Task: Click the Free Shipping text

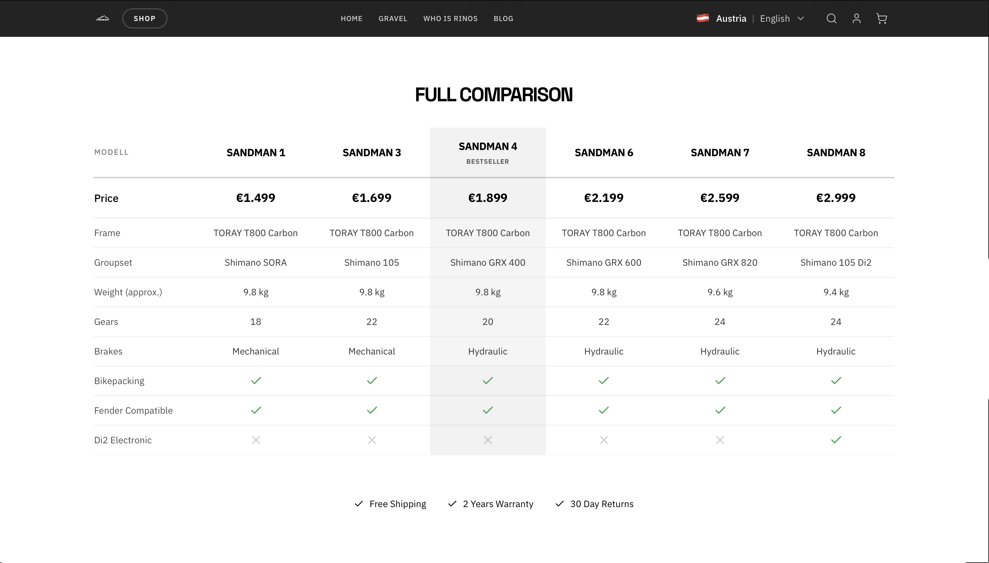Action: coord(398,504)
